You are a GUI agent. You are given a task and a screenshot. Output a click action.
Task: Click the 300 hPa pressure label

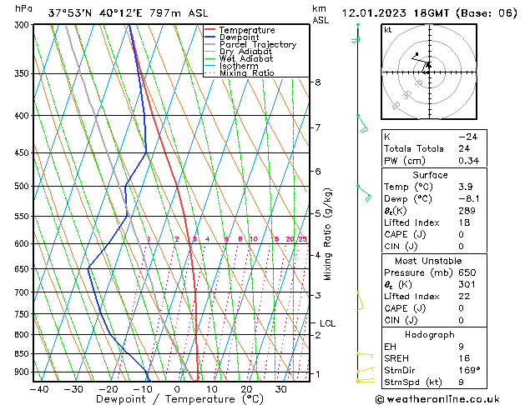tap(23, 25)
